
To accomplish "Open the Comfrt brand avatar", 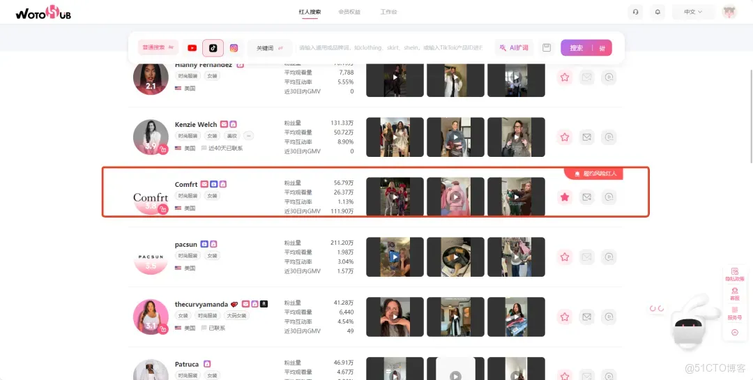I will click(x=151, y=197).
